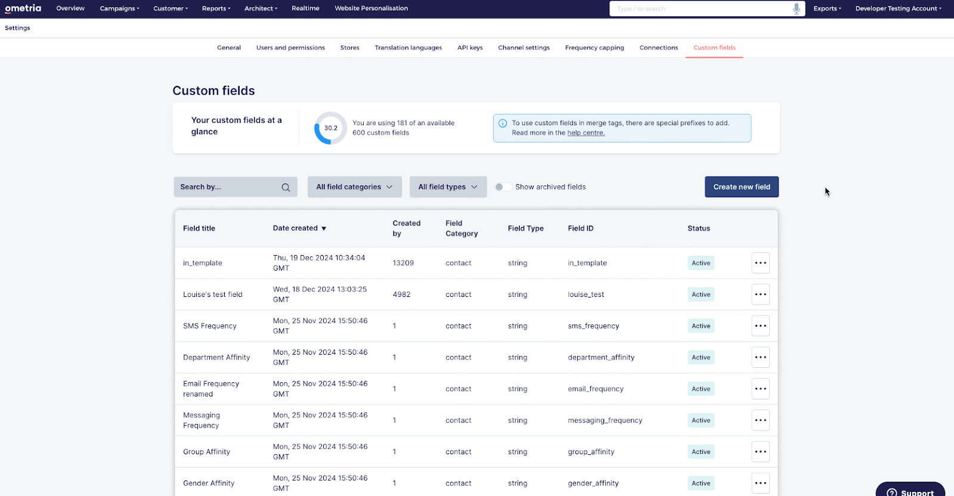
Task: Toggle Show archived fields switch
Action: tap(503, 187)
